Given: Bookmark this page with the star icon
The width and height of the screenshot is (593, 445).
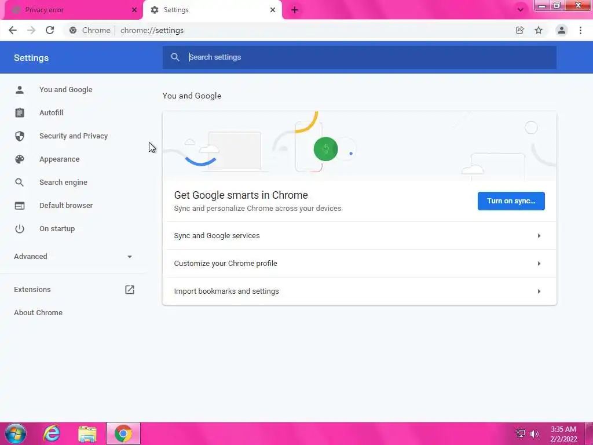Looking at the screenshot, I should pos(539,30).
